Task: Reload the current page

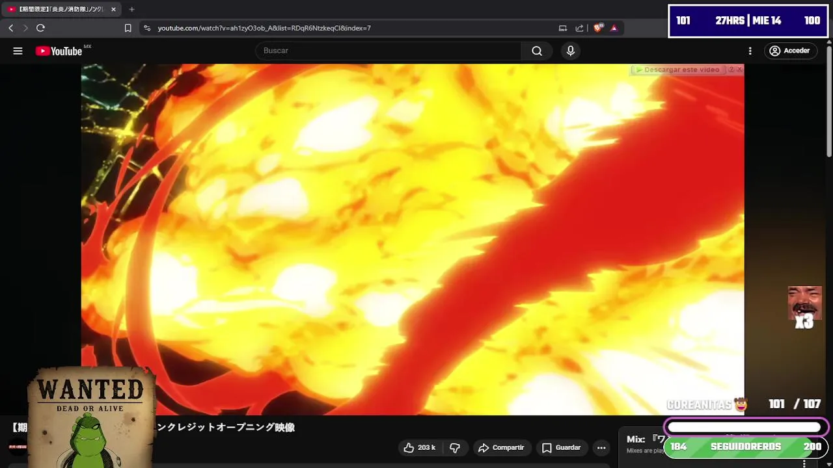Action: (x=40, y=28)
